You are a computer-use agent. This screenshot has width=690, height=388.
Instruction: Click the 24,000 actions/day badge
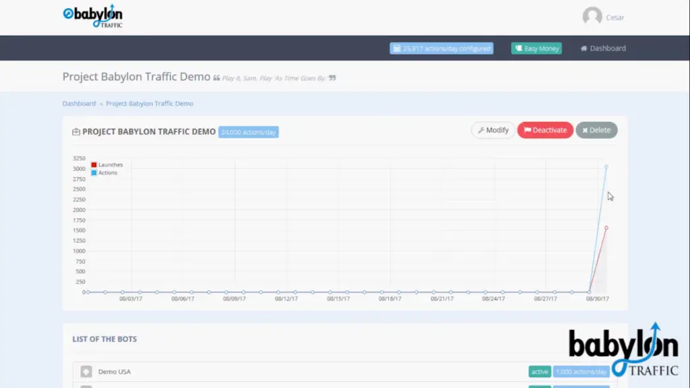point(249,132)
